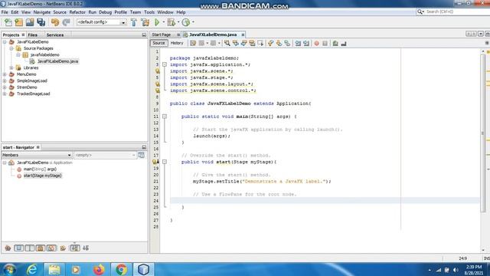Click the History view button
490x276 pixels.
(x=177, y=43)
